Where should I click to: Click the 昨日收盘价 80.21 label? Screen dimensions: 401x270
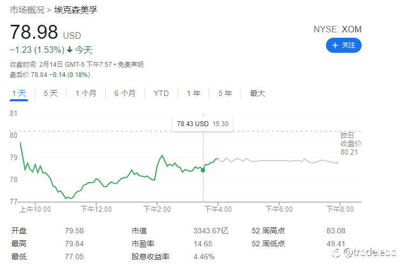(x=351, y=143)
